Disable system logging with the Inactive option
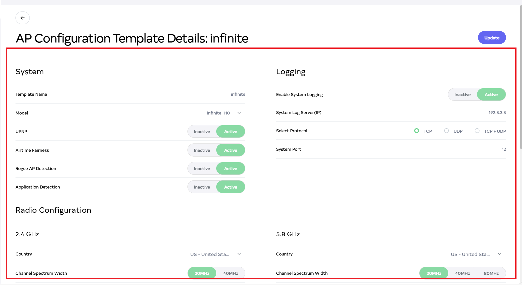 (462, 94)
